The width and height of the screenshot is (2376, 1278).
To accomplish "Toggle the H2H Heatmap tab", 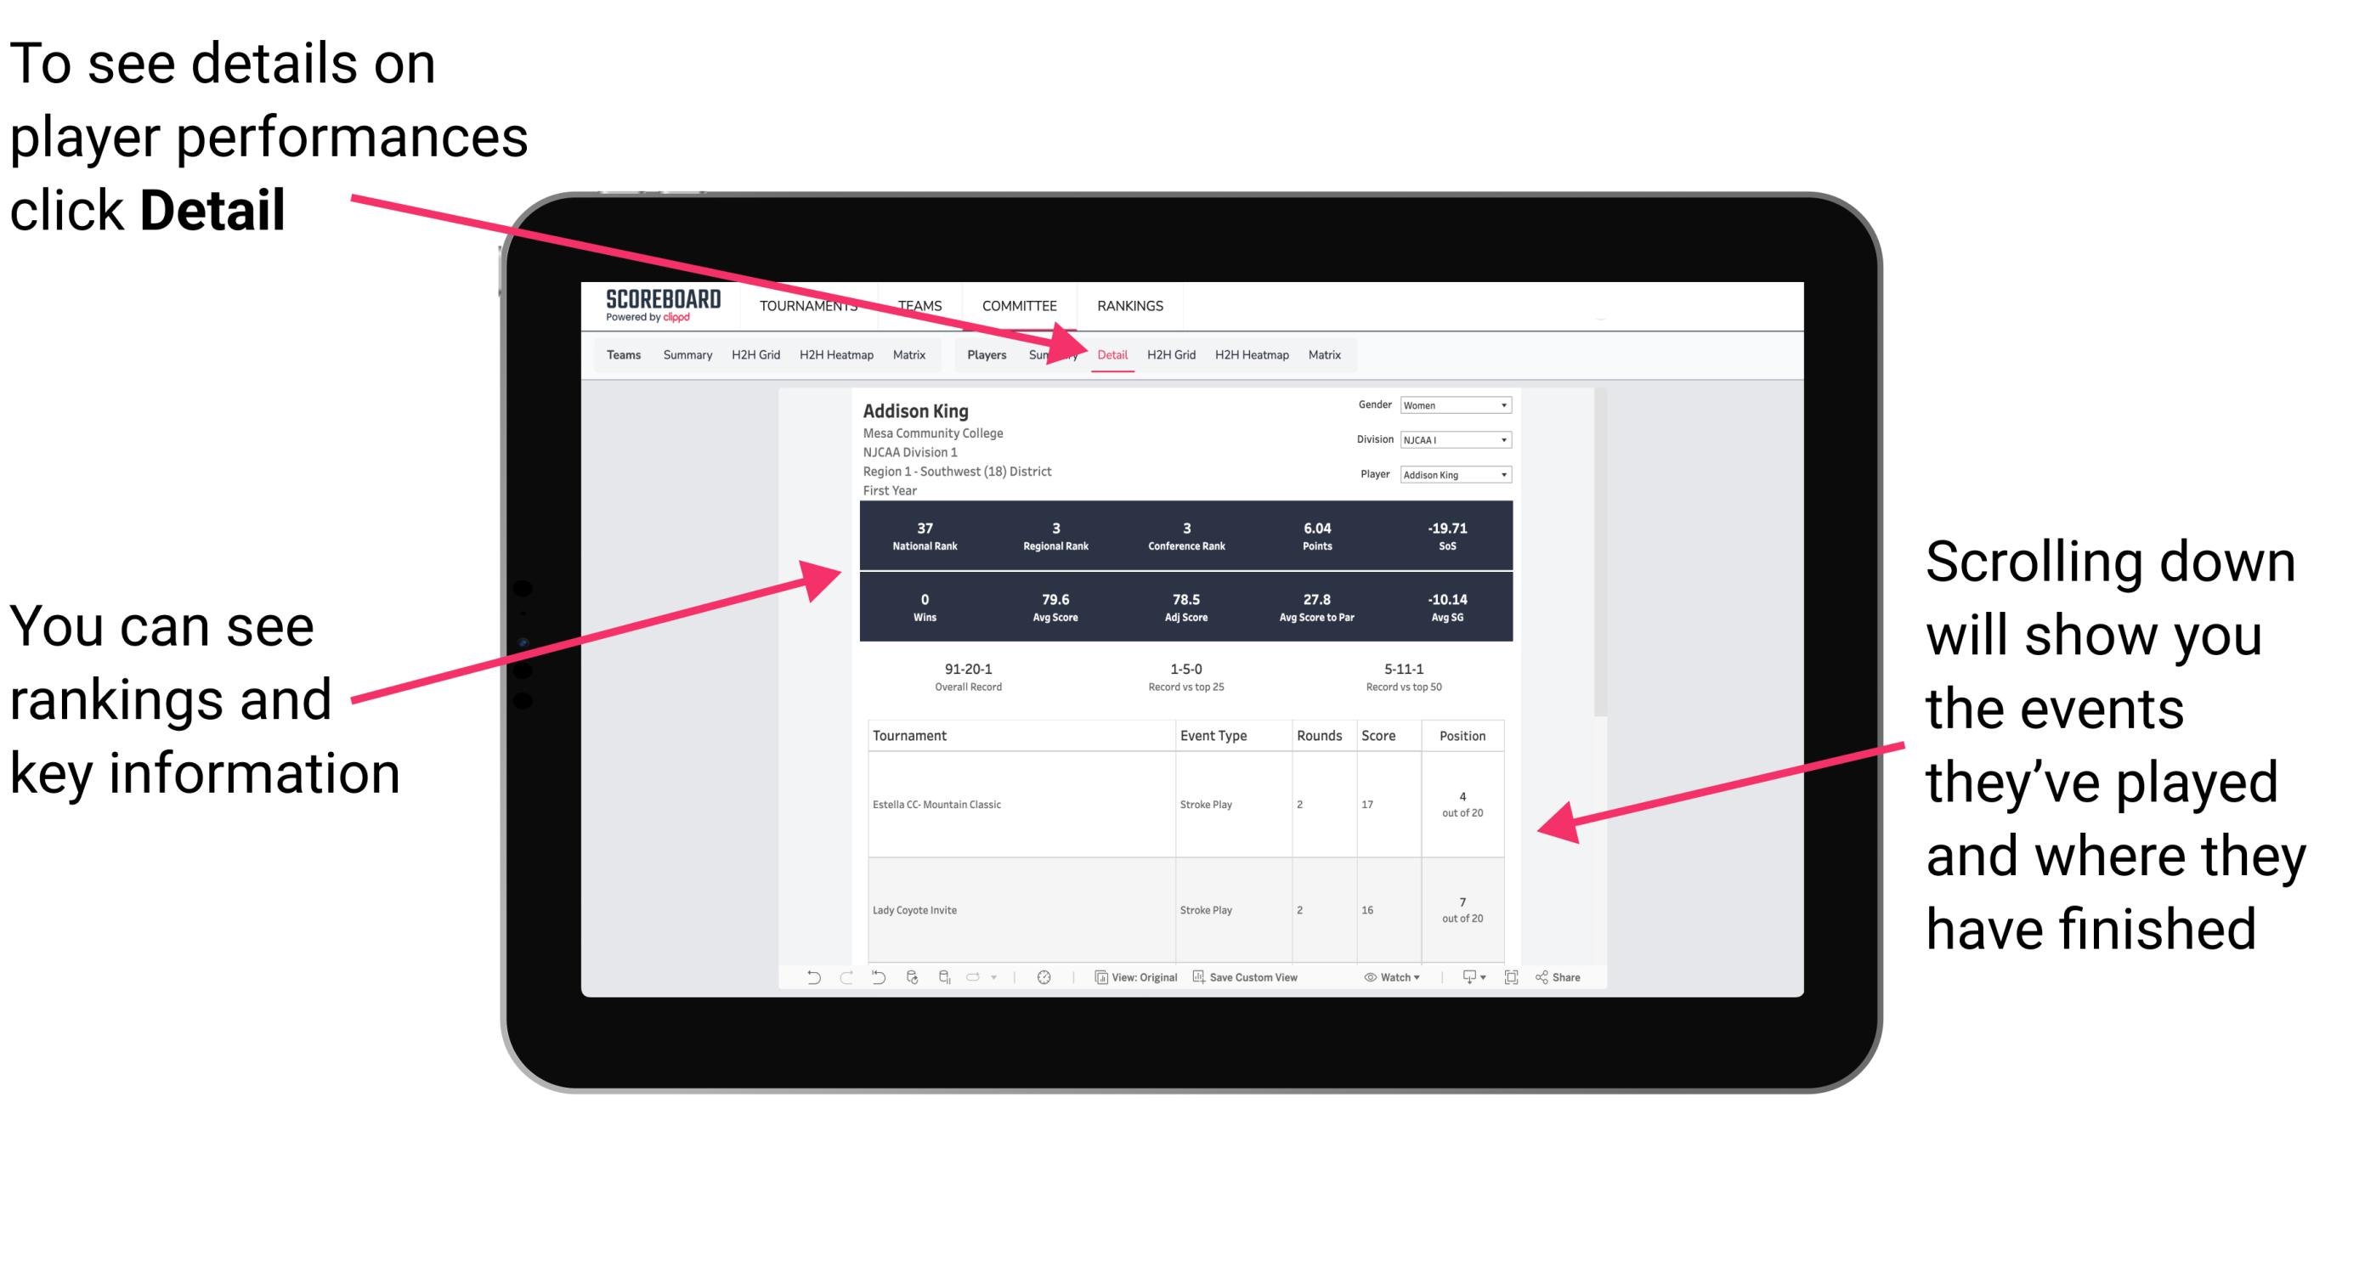I will coord(1249,353).
